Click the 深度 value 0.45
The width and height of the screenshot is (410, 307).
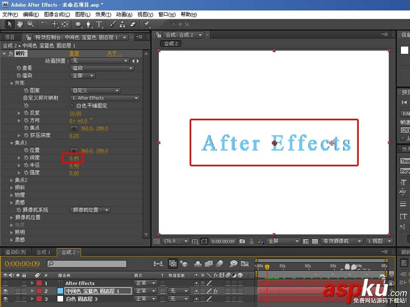tap(74, 158)
